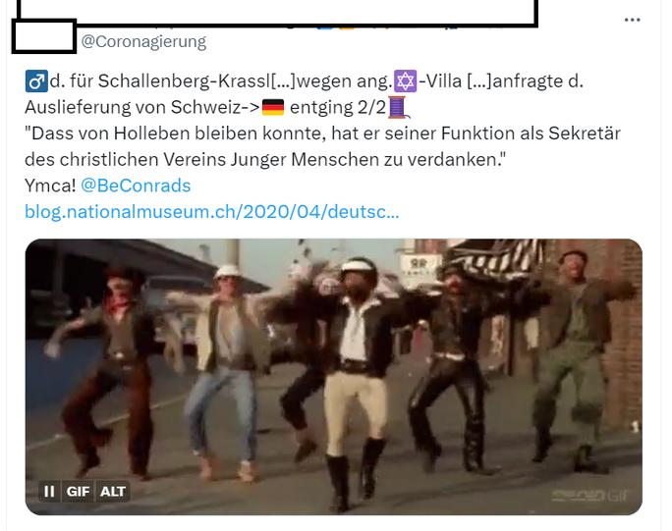
Task: Click the quote starting "Dass von Holleben"
Action: (x=322, y=146)
